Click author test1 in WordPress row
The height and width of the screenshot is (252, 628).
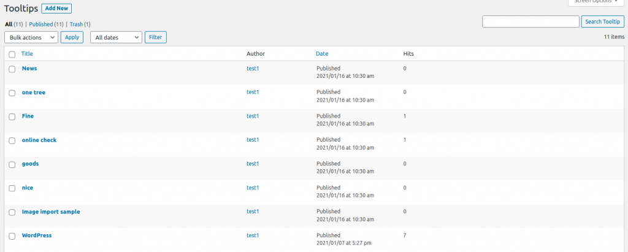coord(253,235)
